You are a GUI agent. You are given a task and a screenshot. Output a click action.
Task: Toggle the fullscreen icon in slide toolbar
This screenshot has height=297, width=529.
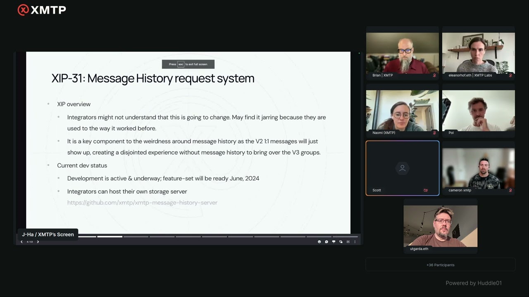click(x=348, y=242)
